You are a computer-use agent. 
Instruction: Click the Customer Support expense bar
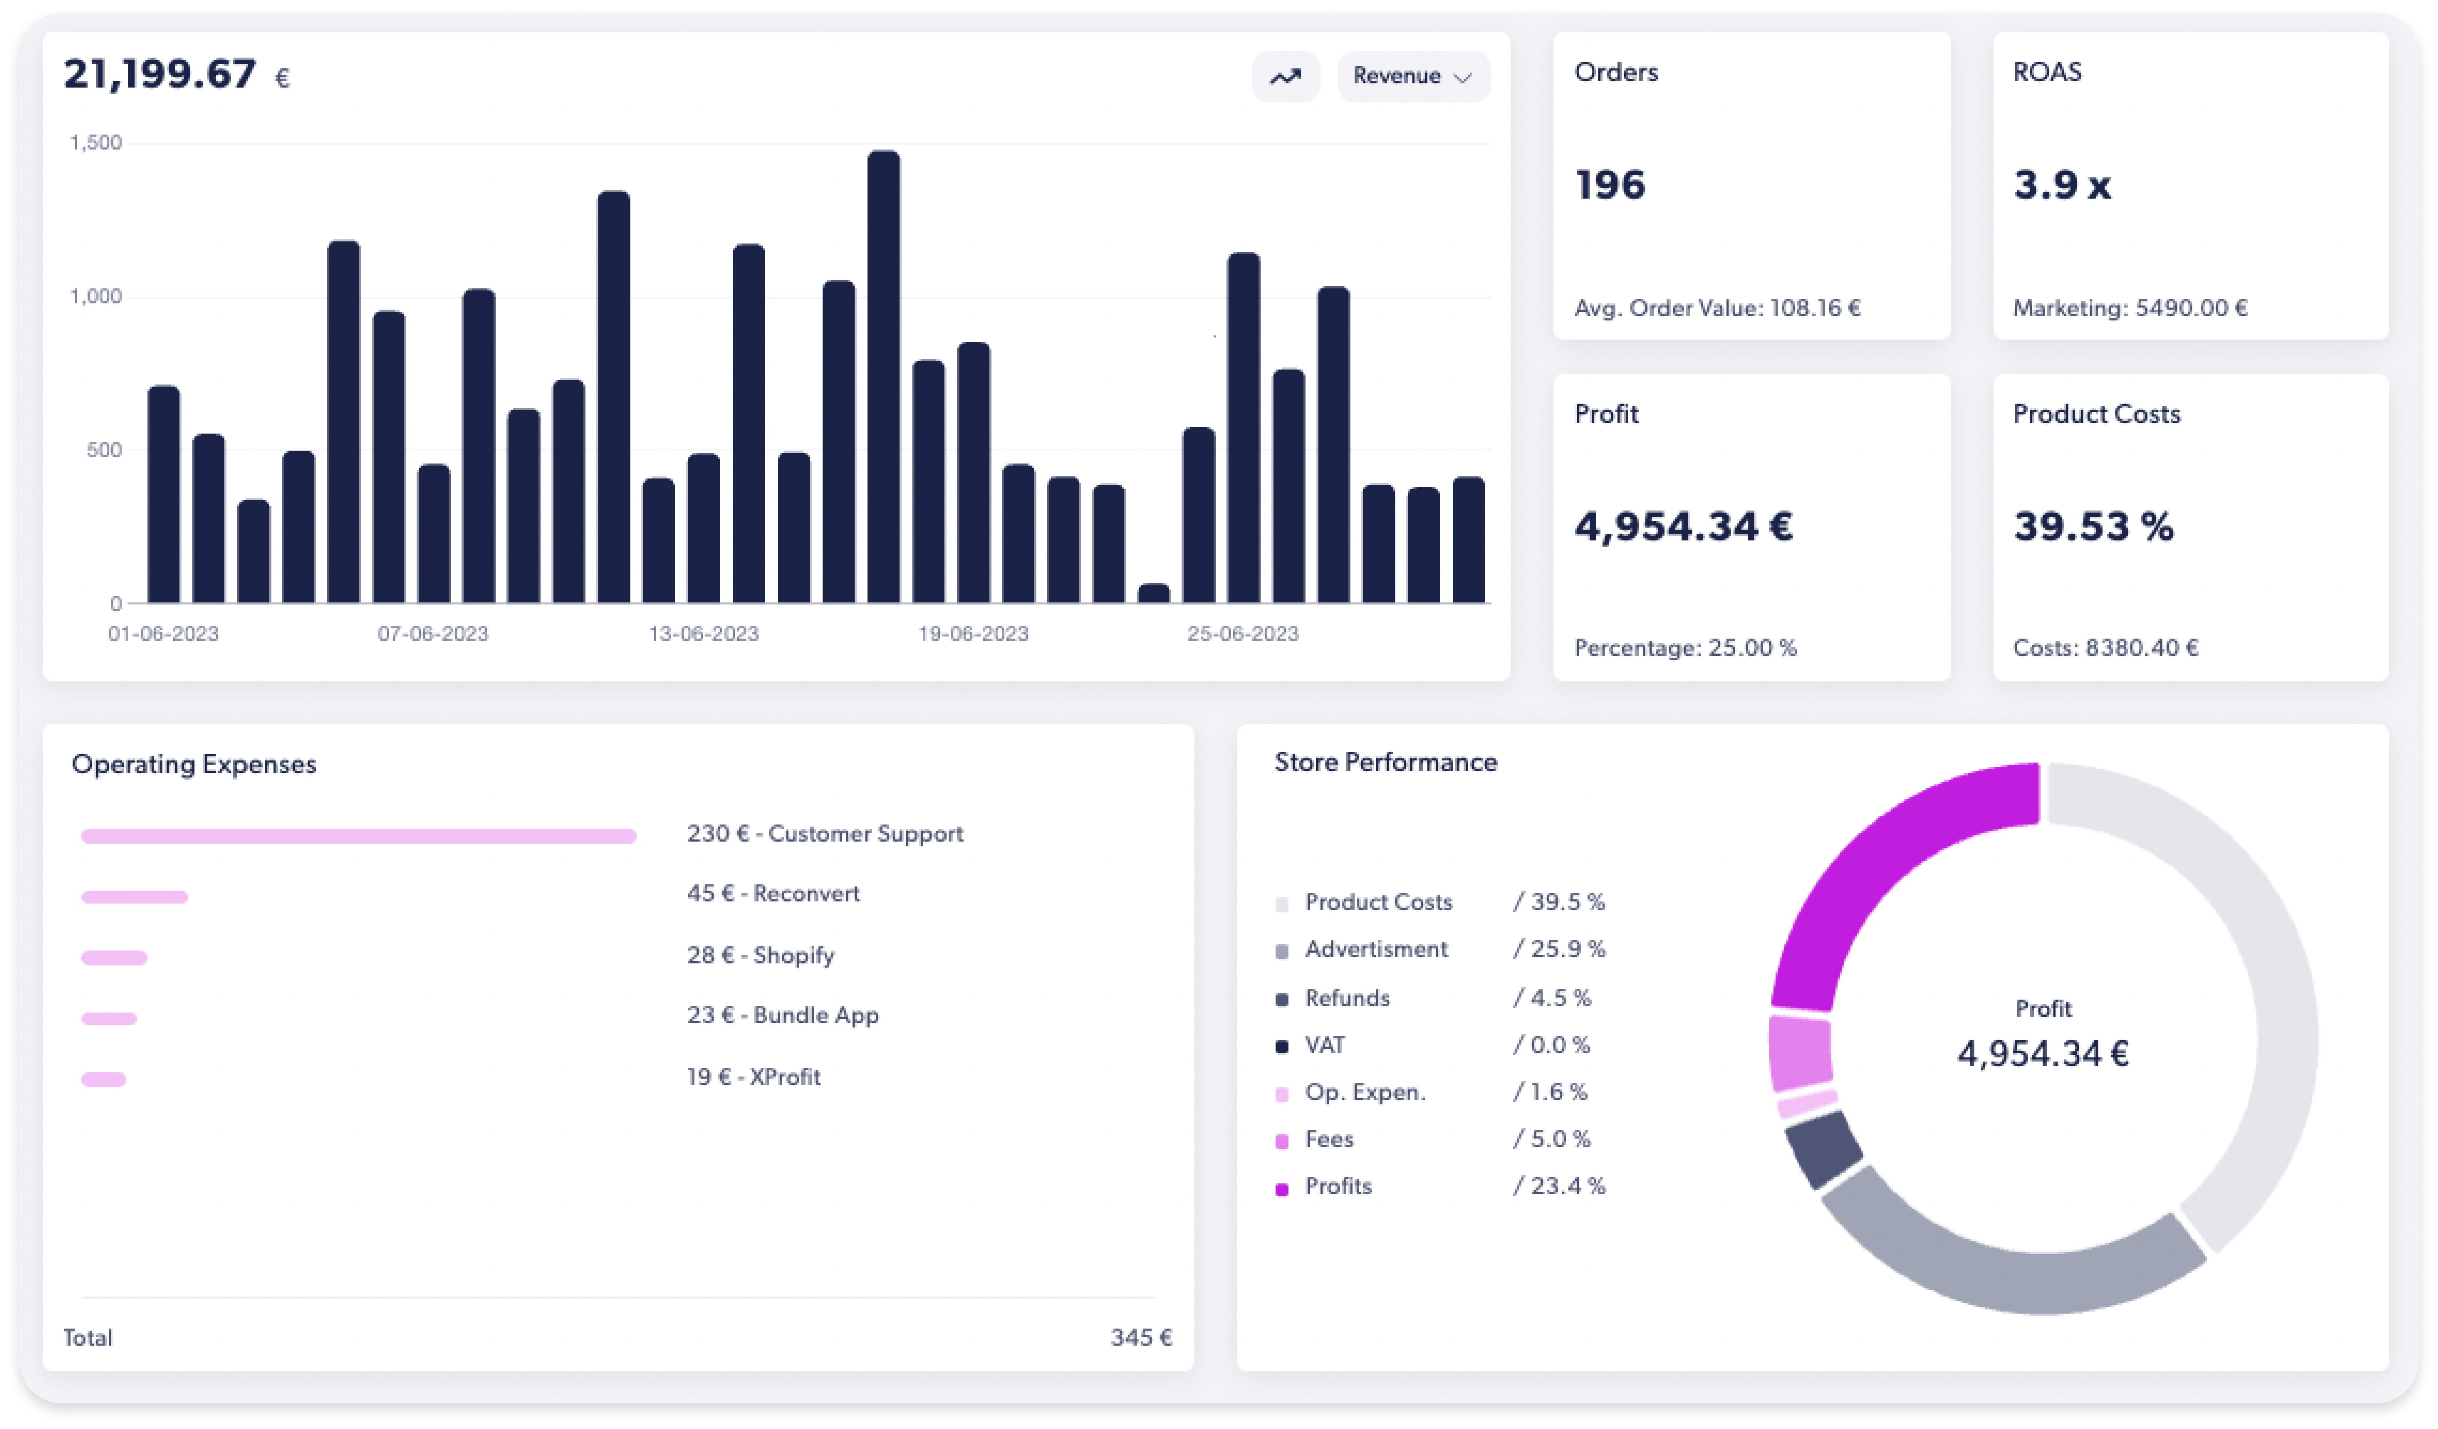[x=358, y=835]
